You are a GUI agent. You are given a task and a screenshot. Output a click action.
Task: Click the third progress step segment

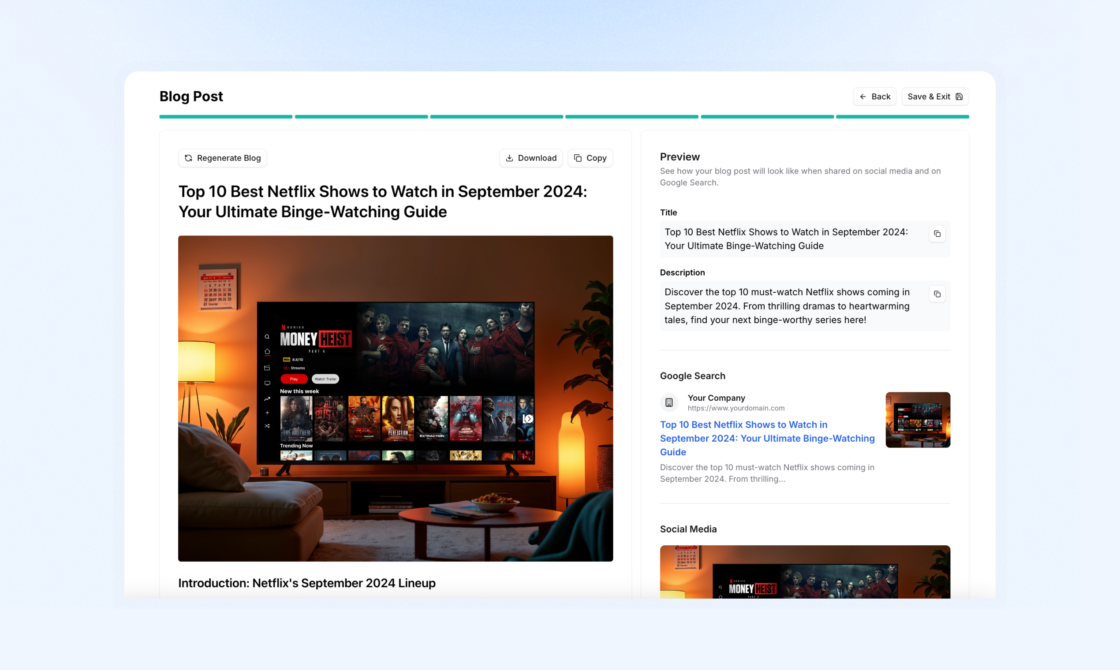(497, 117)
